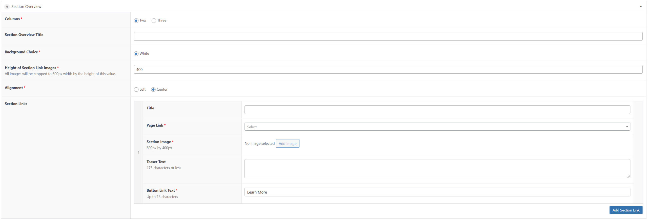Screen dimensions: 648x220
Task: Focus the Section Overview Title text field
Action: click(x=388, y=36)
